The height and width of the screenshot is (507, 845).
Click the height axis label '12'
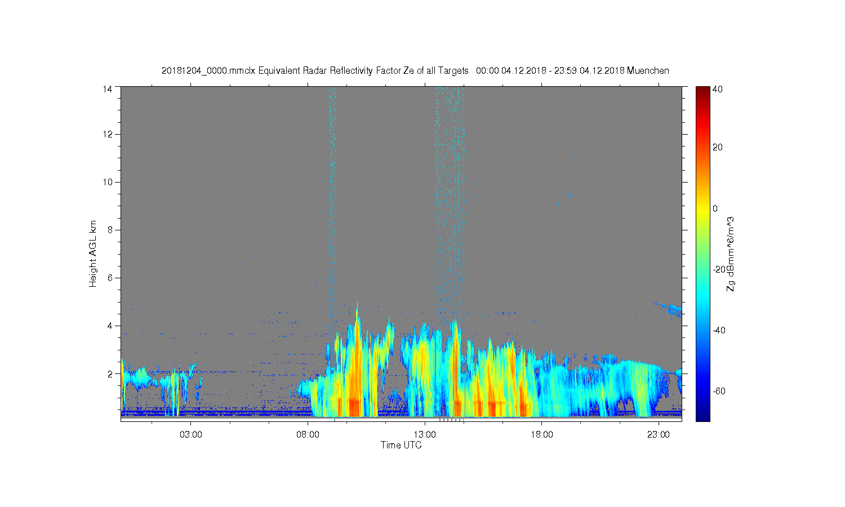108,134
